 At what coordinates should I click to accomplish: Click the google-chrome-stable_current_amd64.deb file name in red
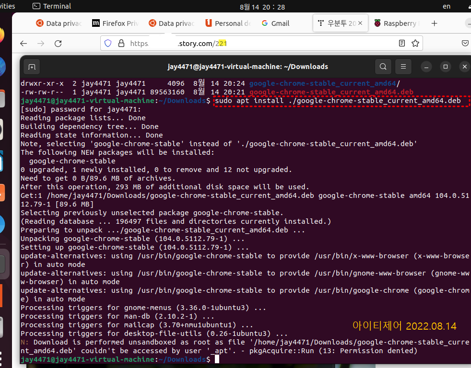click(331, 92)
